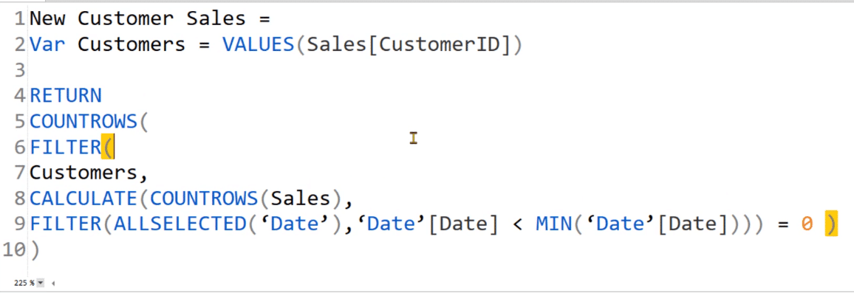Image resolution: width=854 pixels, height=293 pixels.
Task: Click the Customers table variable on line 7
Action: 83,173
